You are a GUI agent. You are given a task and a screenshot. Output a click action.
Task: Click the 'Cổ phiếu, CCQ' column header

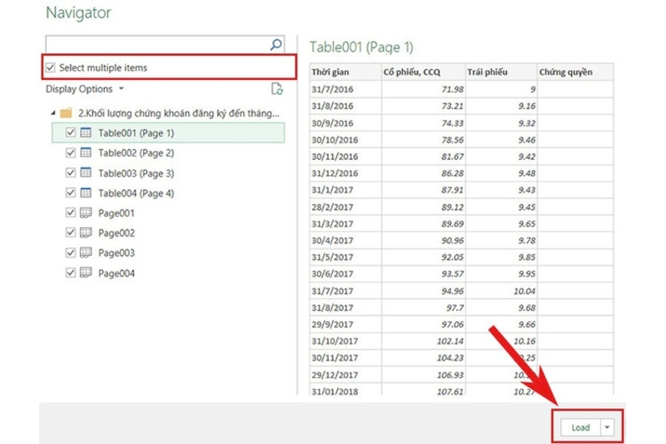click(x=424, y=72)
